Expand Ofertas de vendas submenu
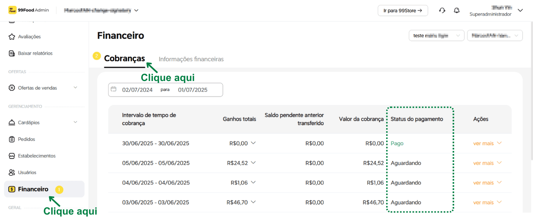Image resolution: width=533 pixels, height=220 pixels. 75,88
